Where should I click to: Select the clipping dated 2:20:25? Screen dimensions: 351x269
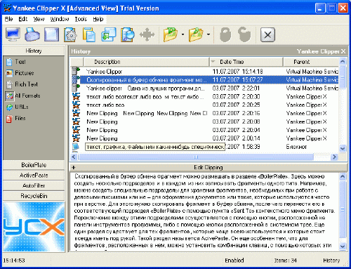pyautogui.click(x=205, y=105)
